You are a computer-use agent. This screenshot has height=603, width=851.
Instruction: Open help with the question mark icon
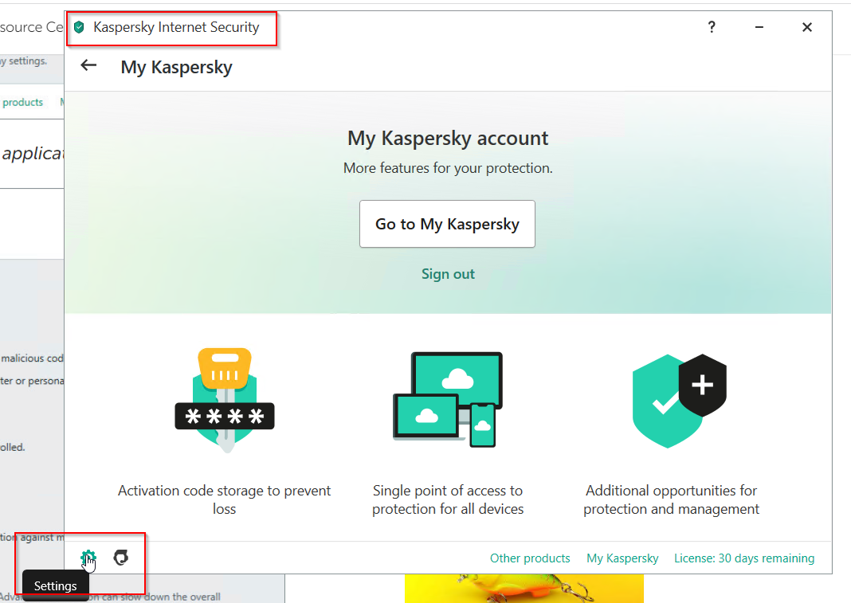(712, 27)
